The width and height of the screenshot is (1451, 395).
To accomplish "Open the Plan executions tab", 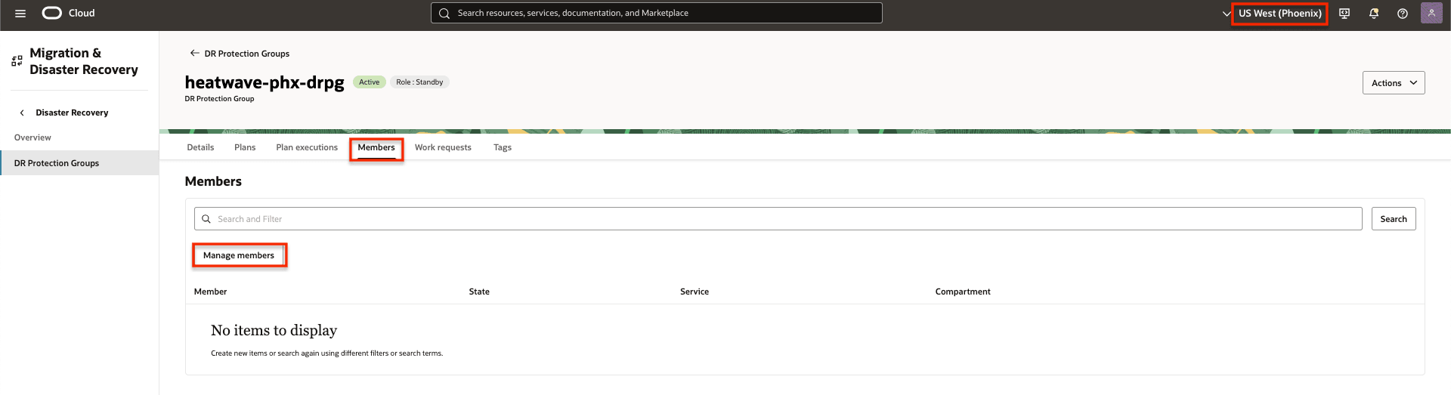I will [307, 147].
